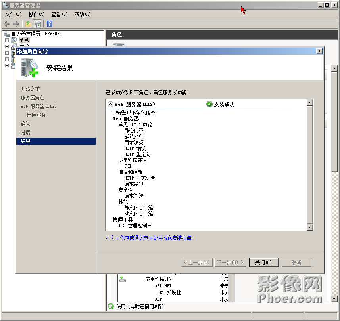340x321 pixels.
Task: Select the 结果 wizard step
Action: coord(56,141)
